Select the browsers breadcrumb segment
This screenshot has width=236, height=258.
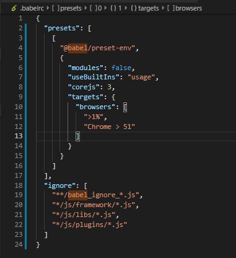[x=189, y=8]
